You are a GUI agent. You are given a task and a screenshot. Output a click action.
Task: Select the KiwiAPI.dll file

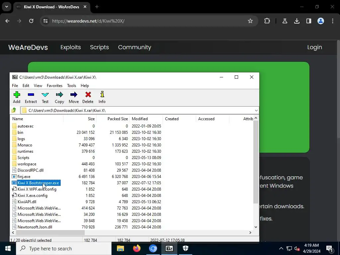(27, 202)
